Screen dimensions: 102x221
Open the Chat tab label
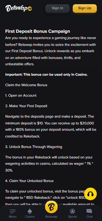point(89,217)
